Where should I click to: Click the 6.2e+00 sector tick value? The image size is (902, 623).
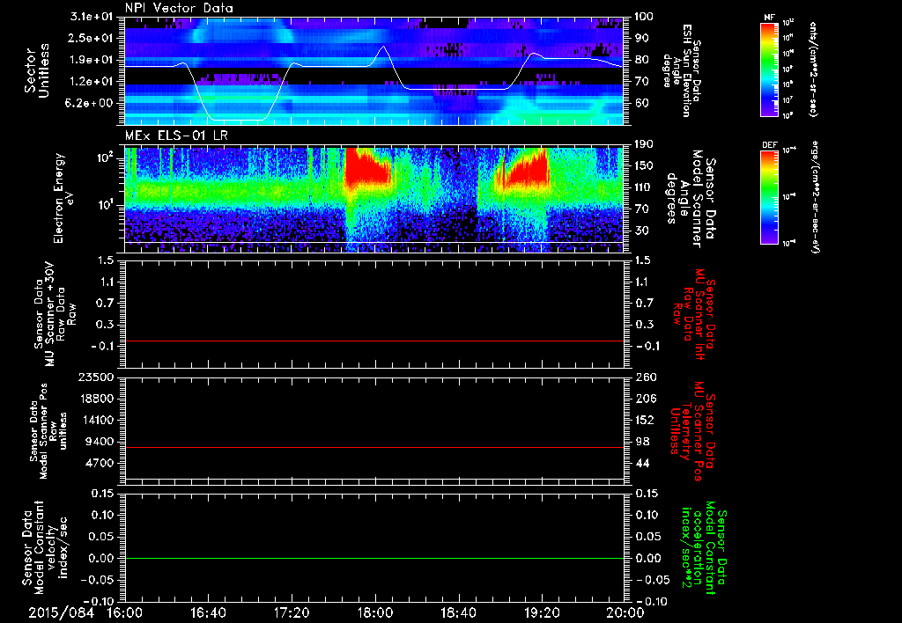pos(91,104)
